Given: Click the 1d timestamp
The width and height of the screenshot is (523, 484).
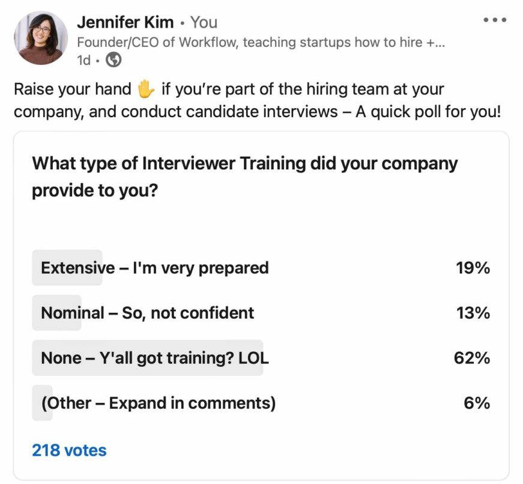Looking at the screenshot, I should (x=84, y=60).
